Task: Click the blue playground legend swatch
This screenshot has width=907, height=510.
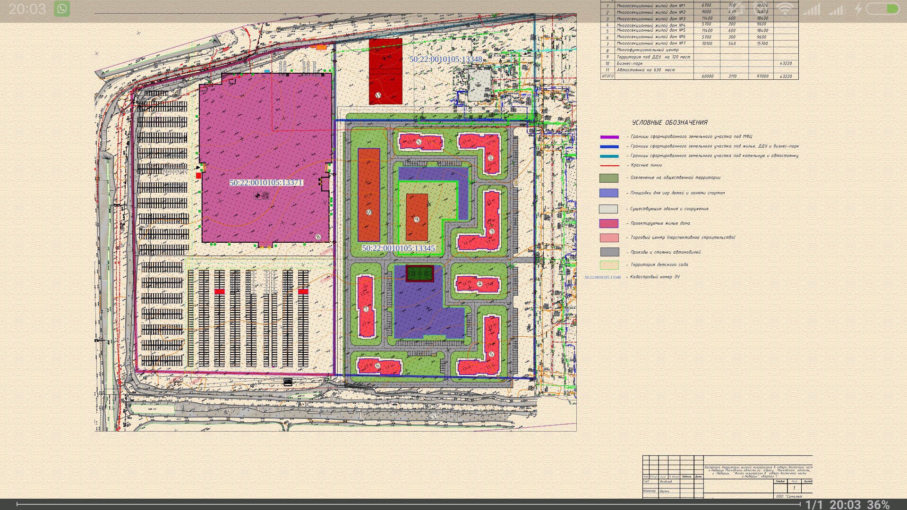Action: pyautogui.click(x=608, y=193)
